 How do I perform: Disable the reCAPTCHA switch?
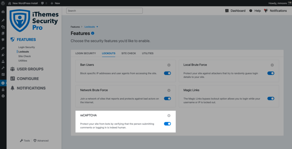(x=167, y=124)
